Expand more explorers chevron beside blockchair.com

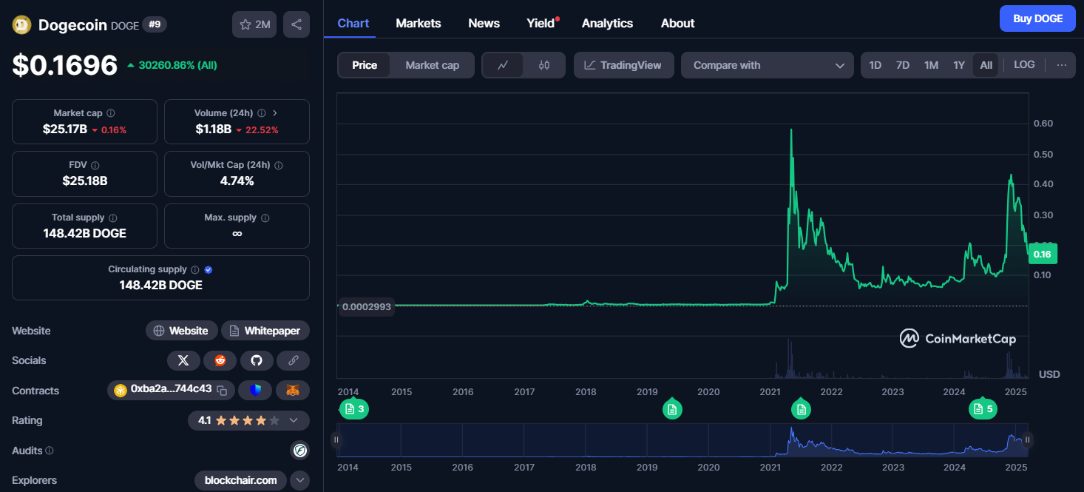[300, 480]
